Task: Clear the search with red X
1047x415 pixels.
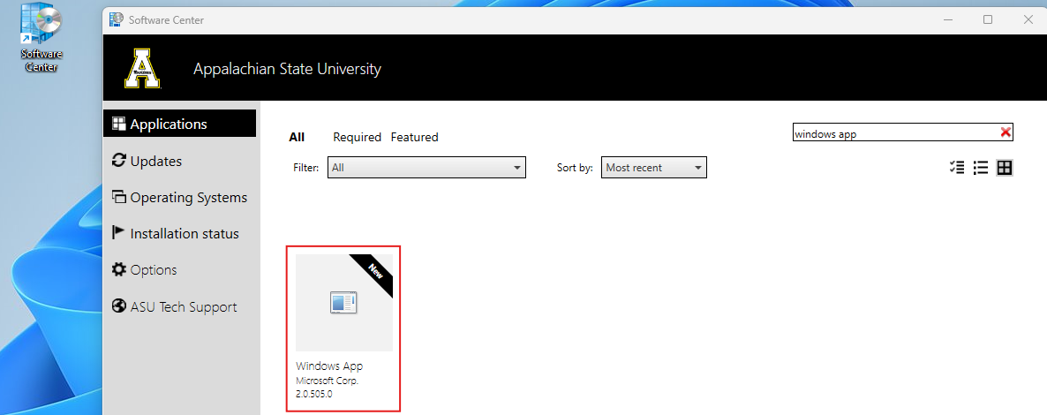Action: tap(1006, 132)
